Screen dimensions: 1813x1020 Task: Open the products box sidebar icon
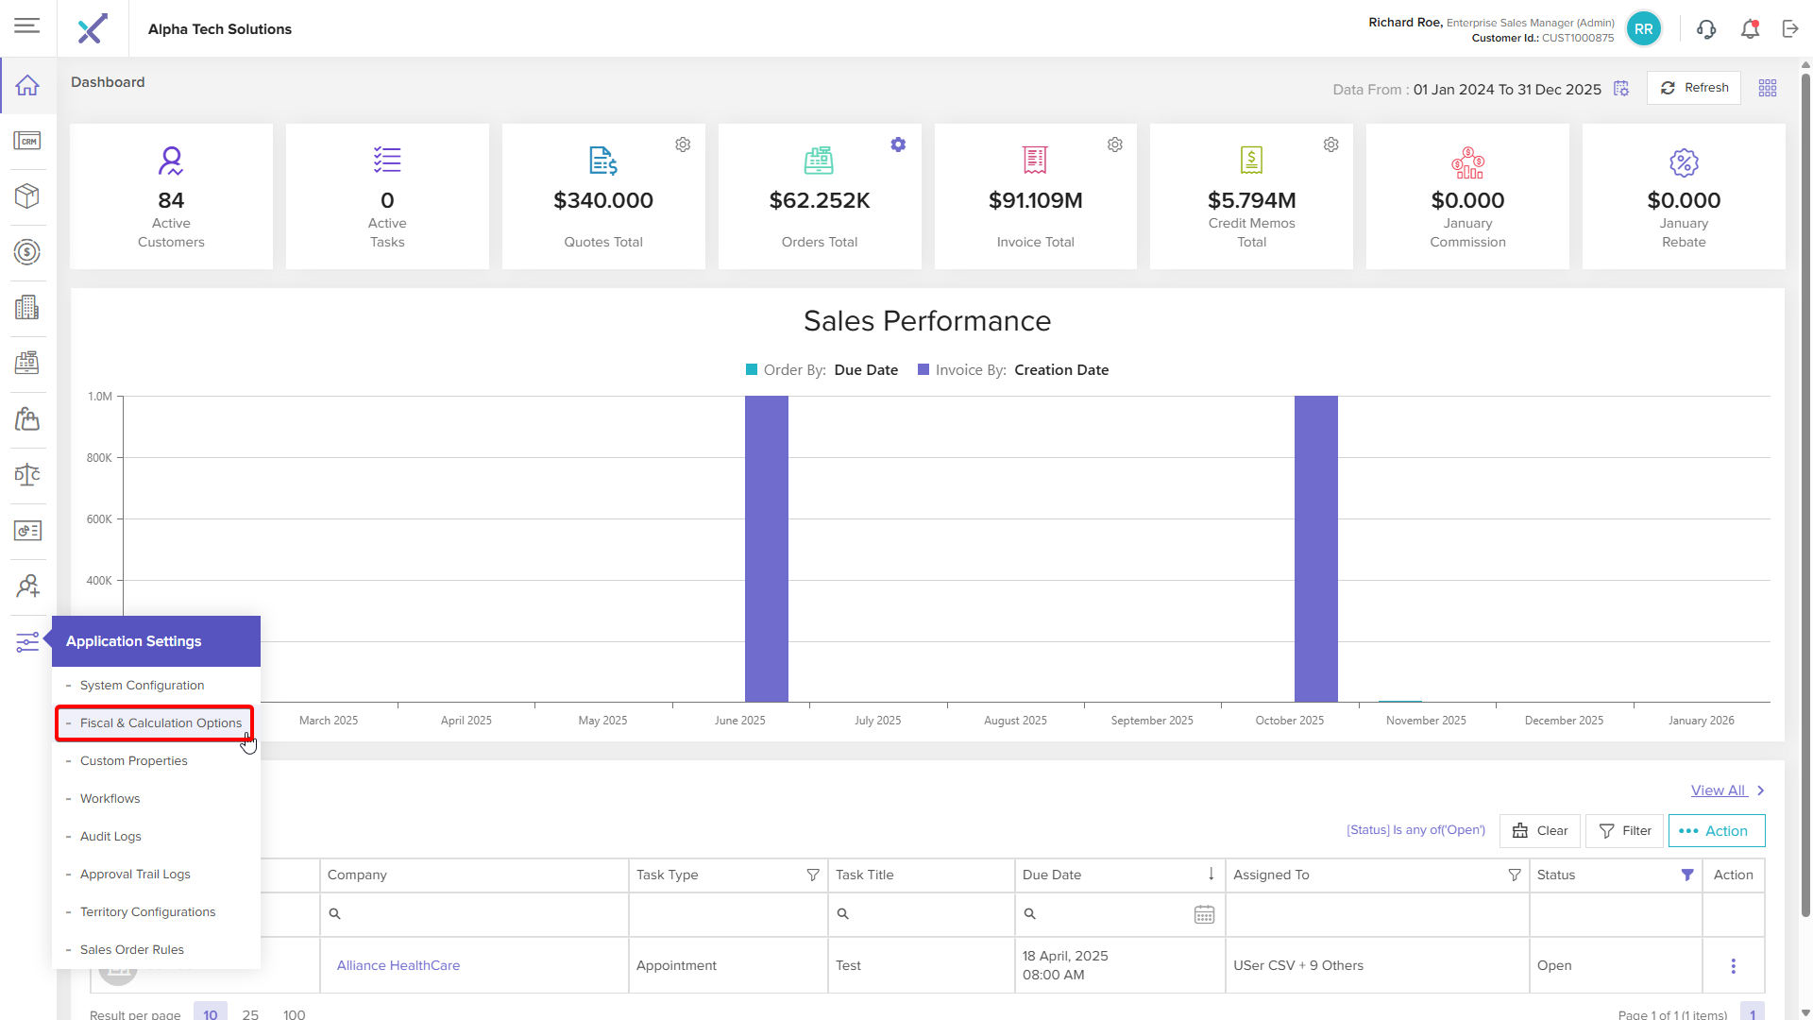point(27,196)
